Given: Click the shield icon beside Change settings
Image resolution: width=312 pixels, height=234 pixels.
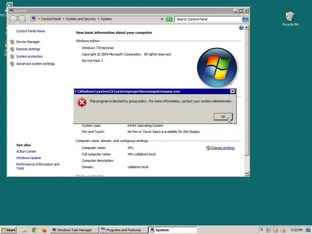Looking at the screenshot, I should pyautogui.click(x=208, y=148).
